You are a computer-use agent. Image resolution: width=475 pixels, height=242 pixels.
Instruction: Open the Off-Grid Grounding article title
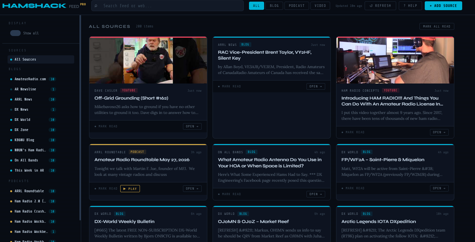point(131,98)
